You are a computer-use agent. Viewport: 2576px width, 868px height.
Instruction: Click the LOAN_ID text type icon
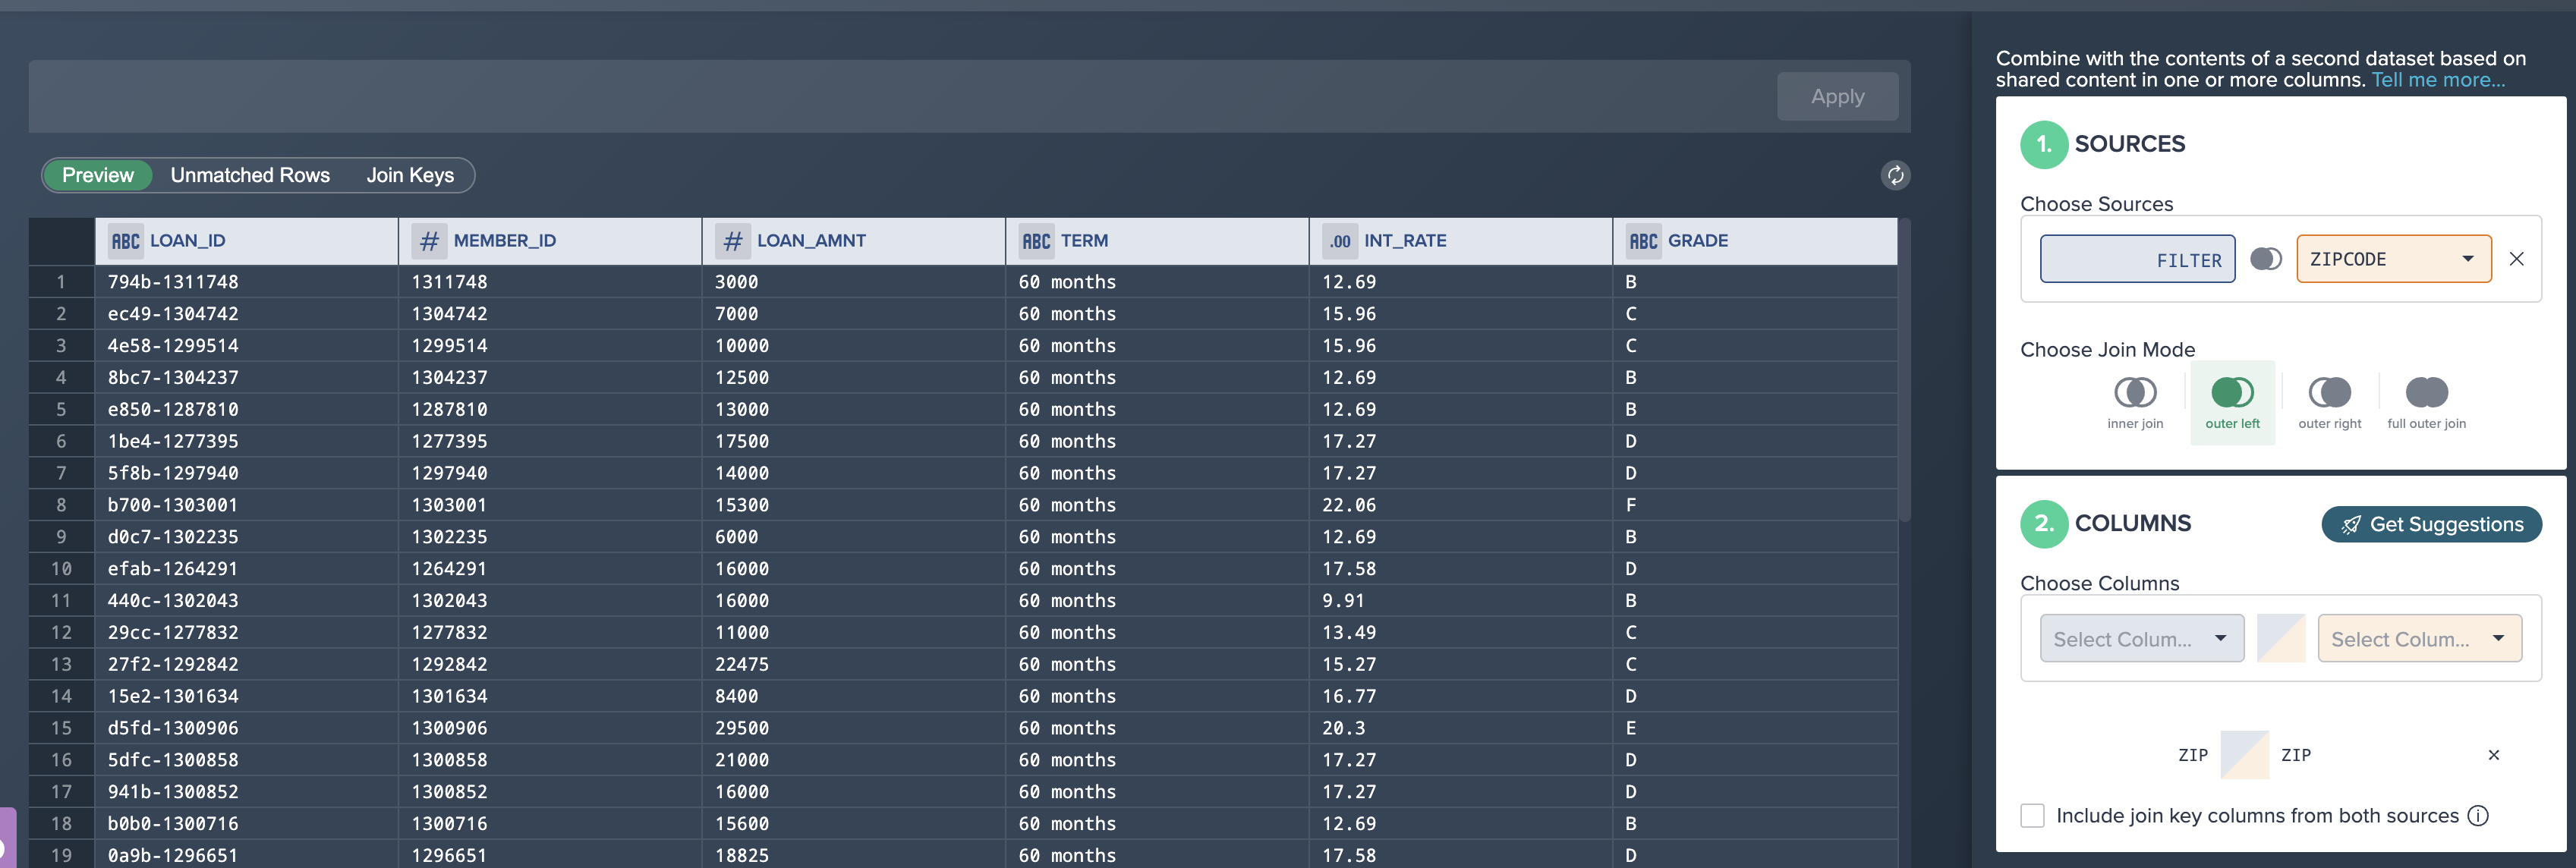pyautogui.click(x=126, y=241)
